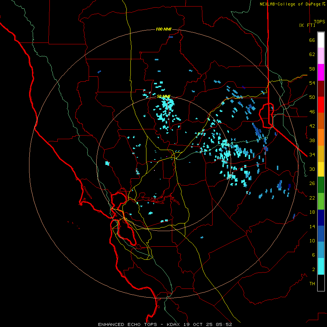Click the legend value "26"
Viewport: 327px width, 327px height.
(x=312, y=183)
